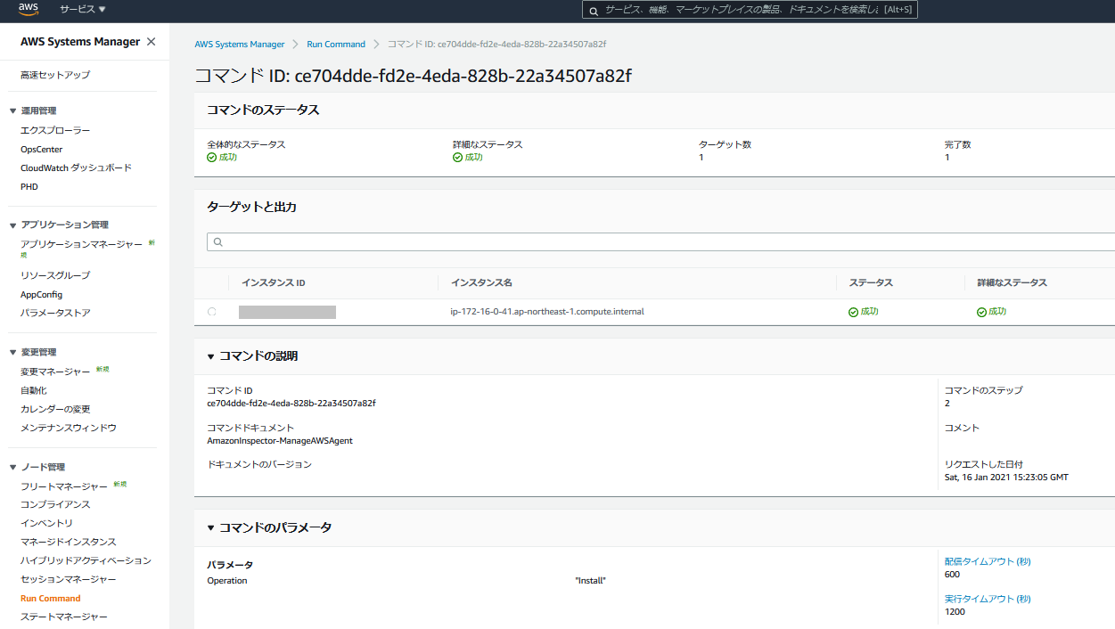The height and width of the screenshot is (629, 1115).
Task: Click the AWS logo in the top bar
Action: point(29,10)
